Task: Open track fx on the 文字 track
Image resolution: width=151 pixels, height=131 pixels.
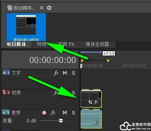Action: pos(56,73)
